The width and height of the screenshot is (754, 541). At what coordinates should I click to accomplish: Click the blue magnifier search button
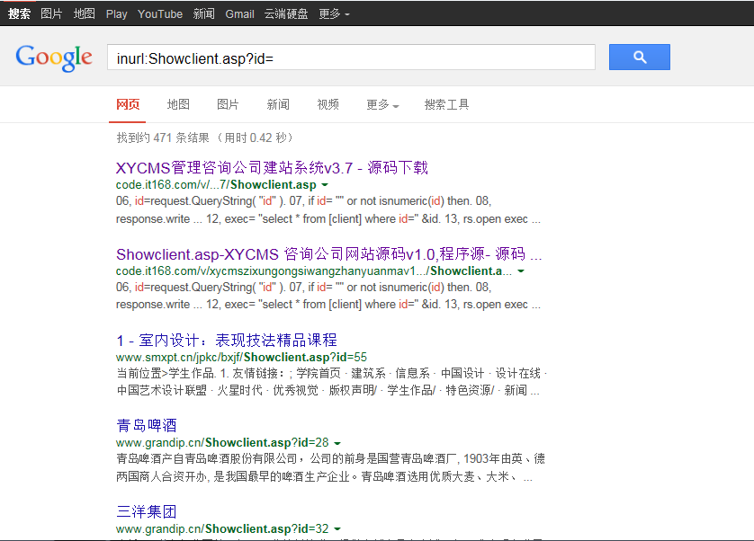coord(639,58)
